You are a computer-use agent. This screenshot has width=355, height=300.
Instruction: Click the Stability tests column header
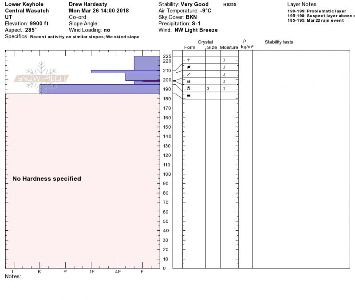click(279, 42)
